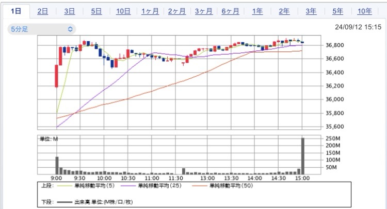Switch to the 3日 period tab

tap(70, 11)
